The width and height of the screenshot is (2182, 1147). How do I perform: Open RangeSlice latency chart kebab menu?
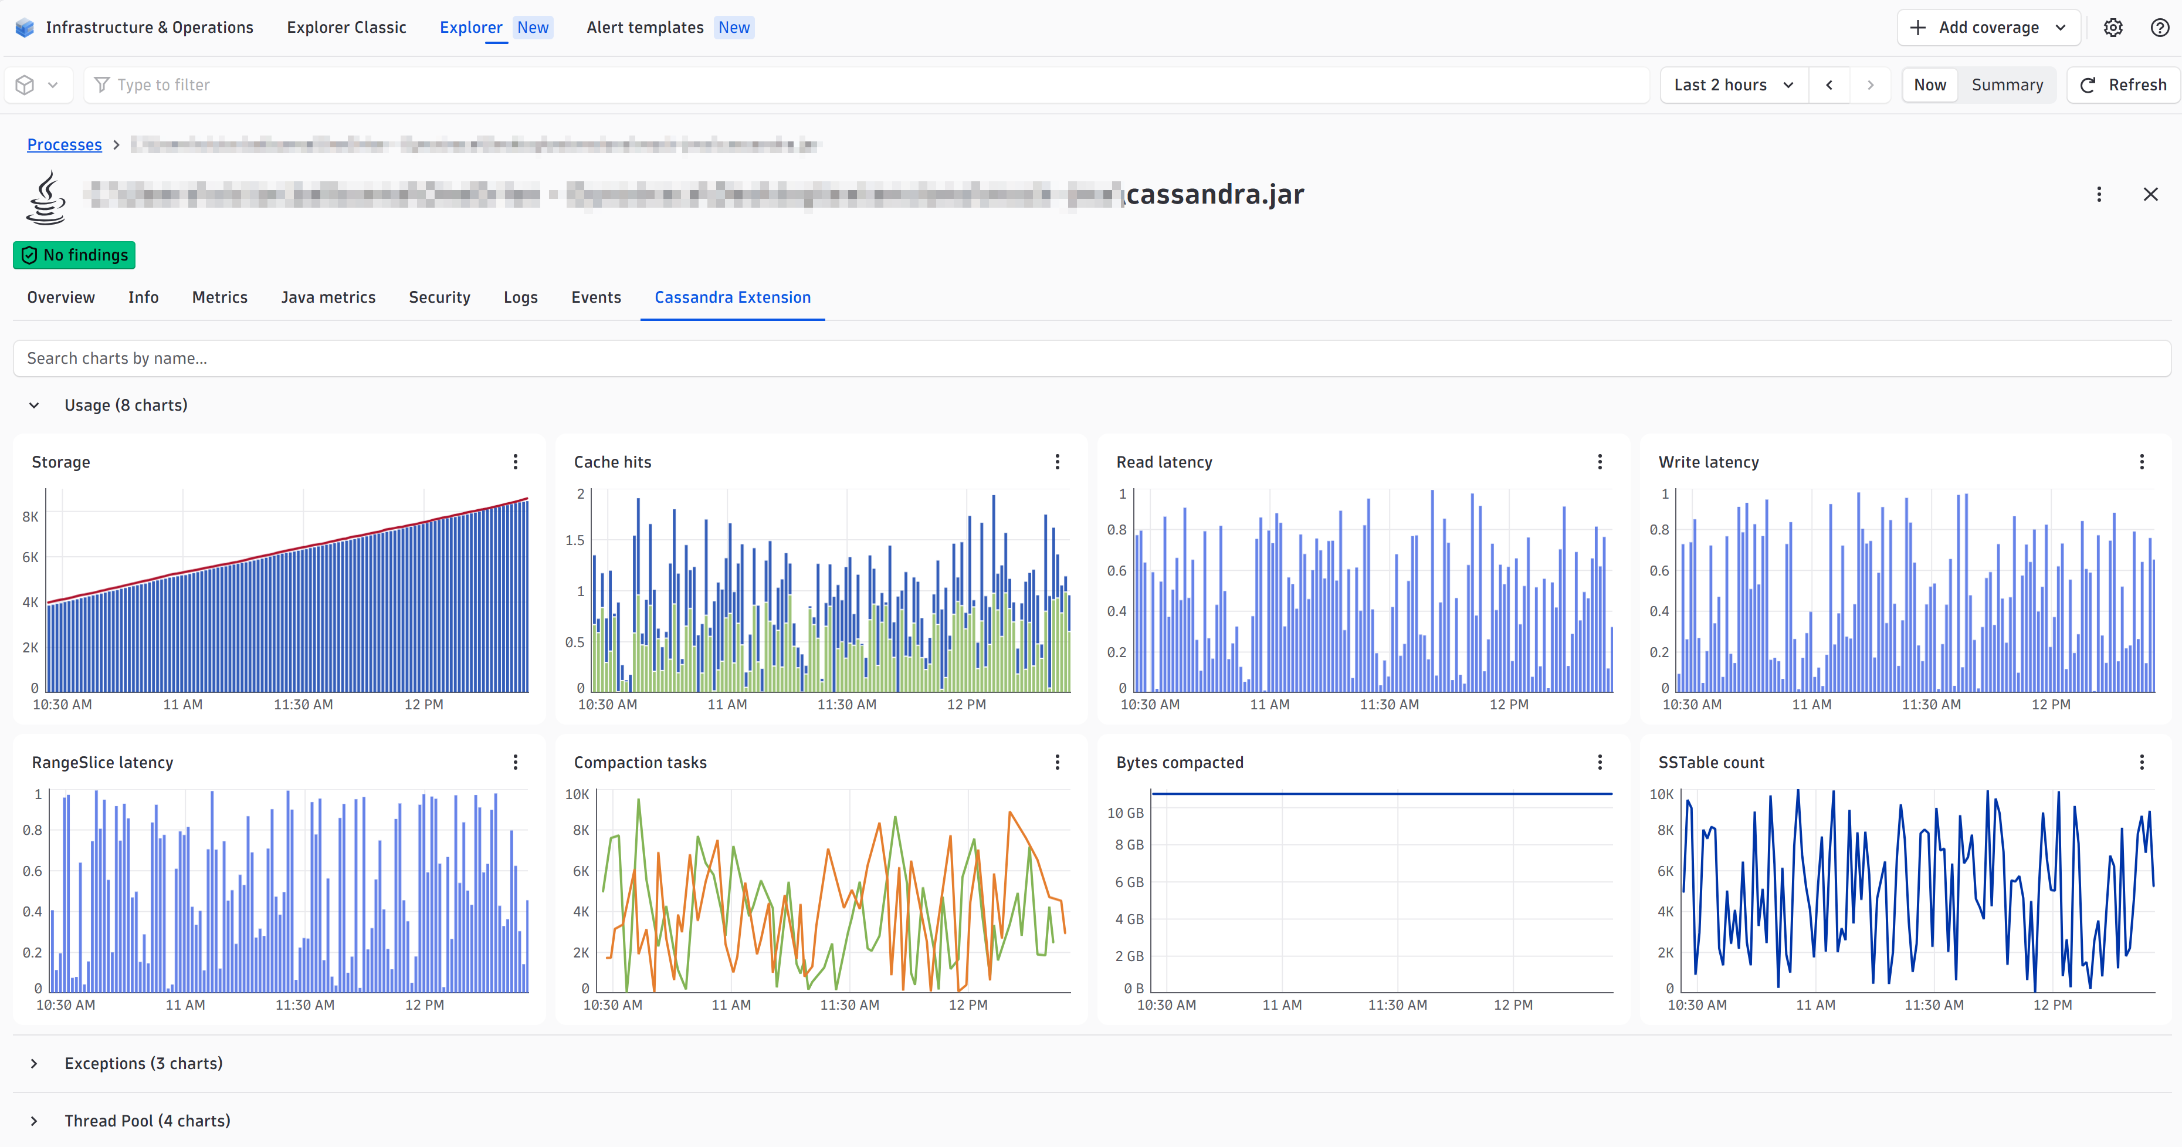tap(515, 762)
